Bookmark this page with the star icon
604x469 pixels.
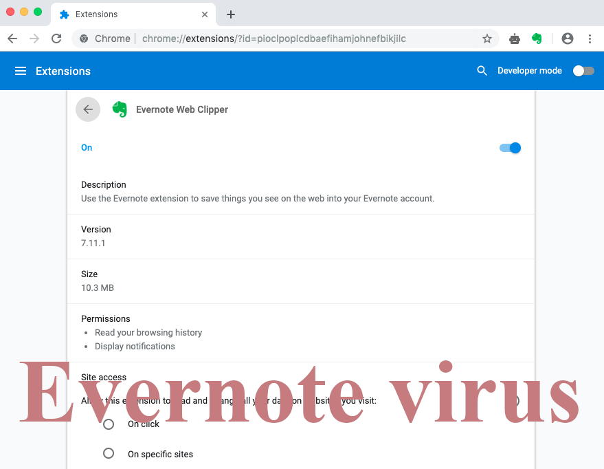coord(487,39)
